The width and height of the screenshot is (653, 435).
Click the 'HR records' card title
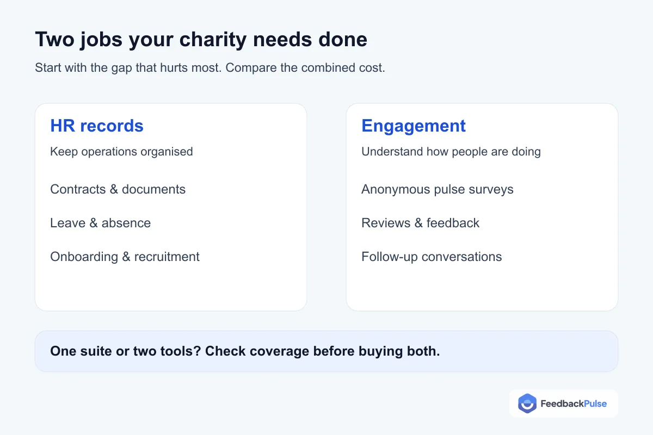[97, 126]
